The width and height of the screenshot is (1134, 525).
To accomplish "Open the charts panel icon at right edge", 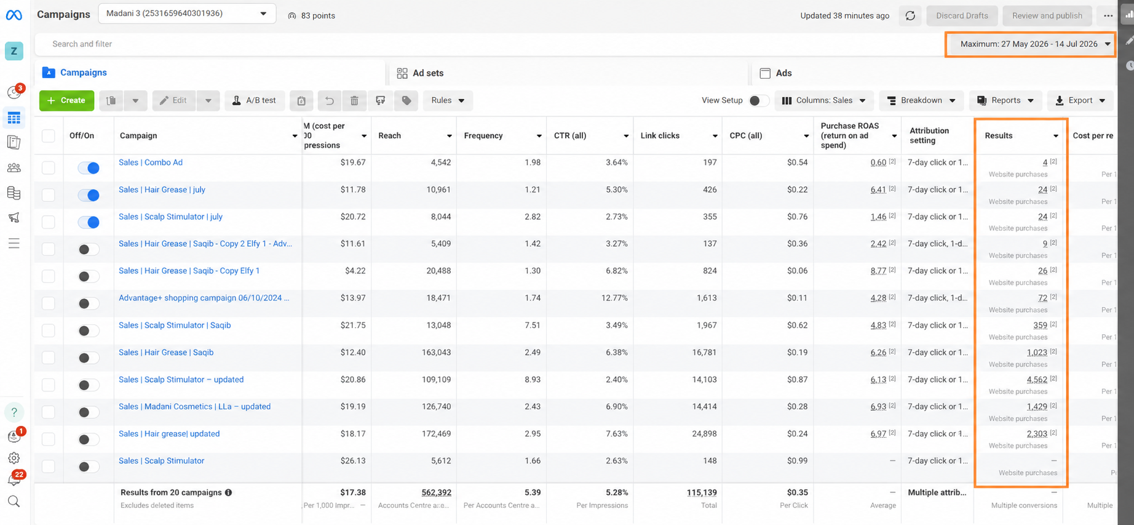I will click(x=1127, y=15).
